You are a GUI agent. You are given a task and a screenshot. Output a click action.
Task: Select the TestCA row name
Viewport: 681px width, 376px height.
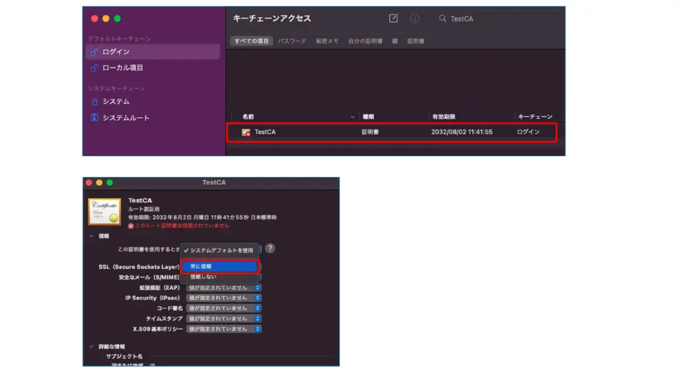265,132
